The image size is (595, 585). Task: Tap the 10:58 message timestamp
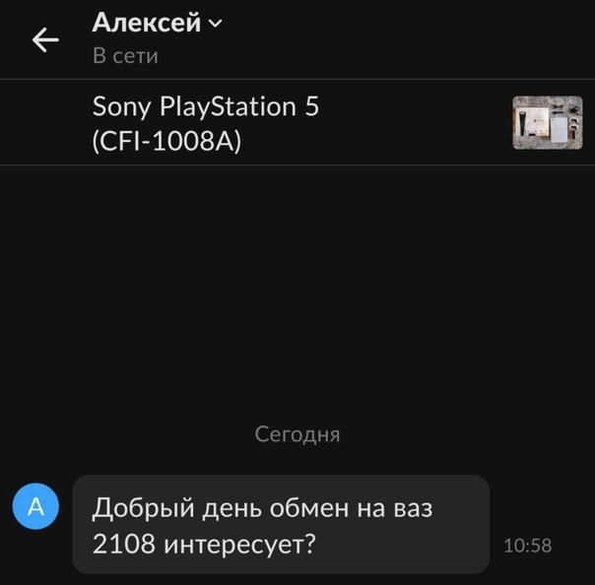click(x=527, y=546)
